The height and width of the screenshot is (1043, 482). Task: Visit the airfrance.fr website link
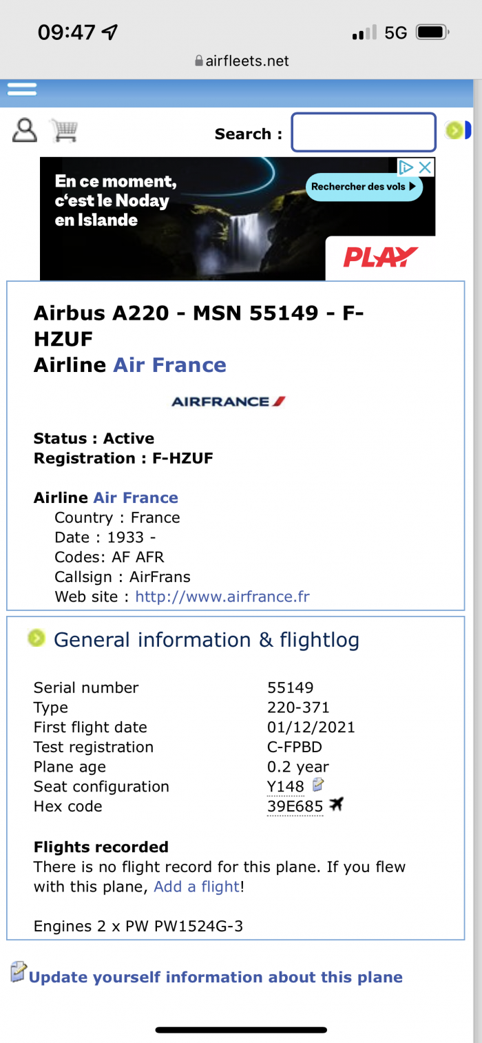pos(222,597)
